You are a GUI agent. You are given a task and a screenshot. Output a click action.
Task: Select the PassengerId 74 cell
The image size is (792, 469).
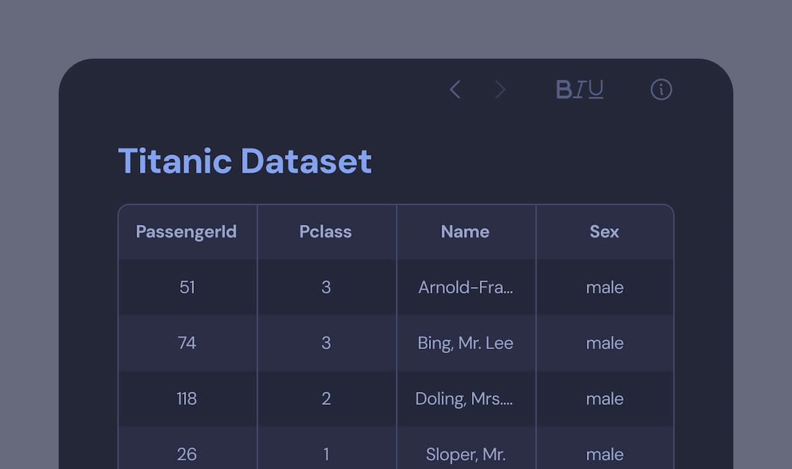point(187,343)
